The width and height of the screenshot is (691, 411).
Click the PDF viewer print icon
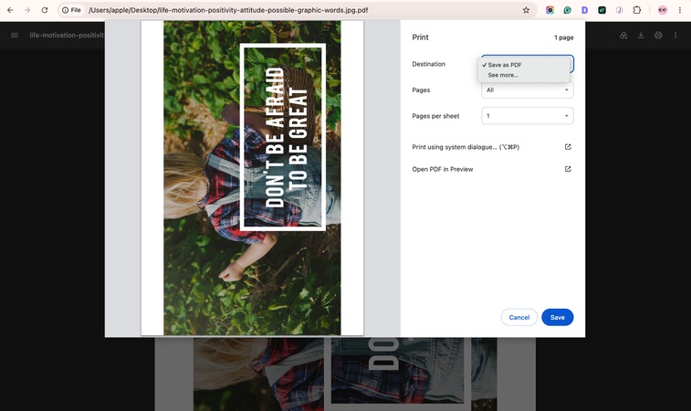pos(658,36)
